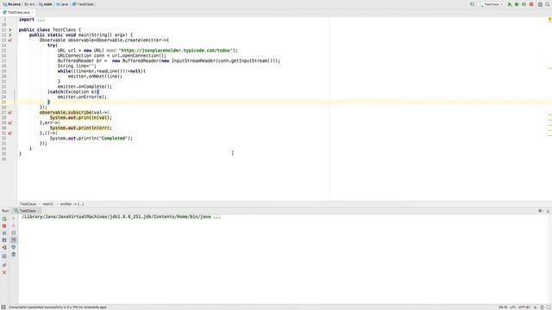Click TestClass breadcrumb in navigation bar
Image resolution: width=552 pixels, height=310 pixels.
point(83,4)
